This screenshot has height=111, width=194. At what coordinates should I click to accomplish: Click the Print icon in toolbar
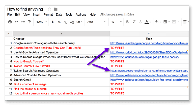[10, 22]
